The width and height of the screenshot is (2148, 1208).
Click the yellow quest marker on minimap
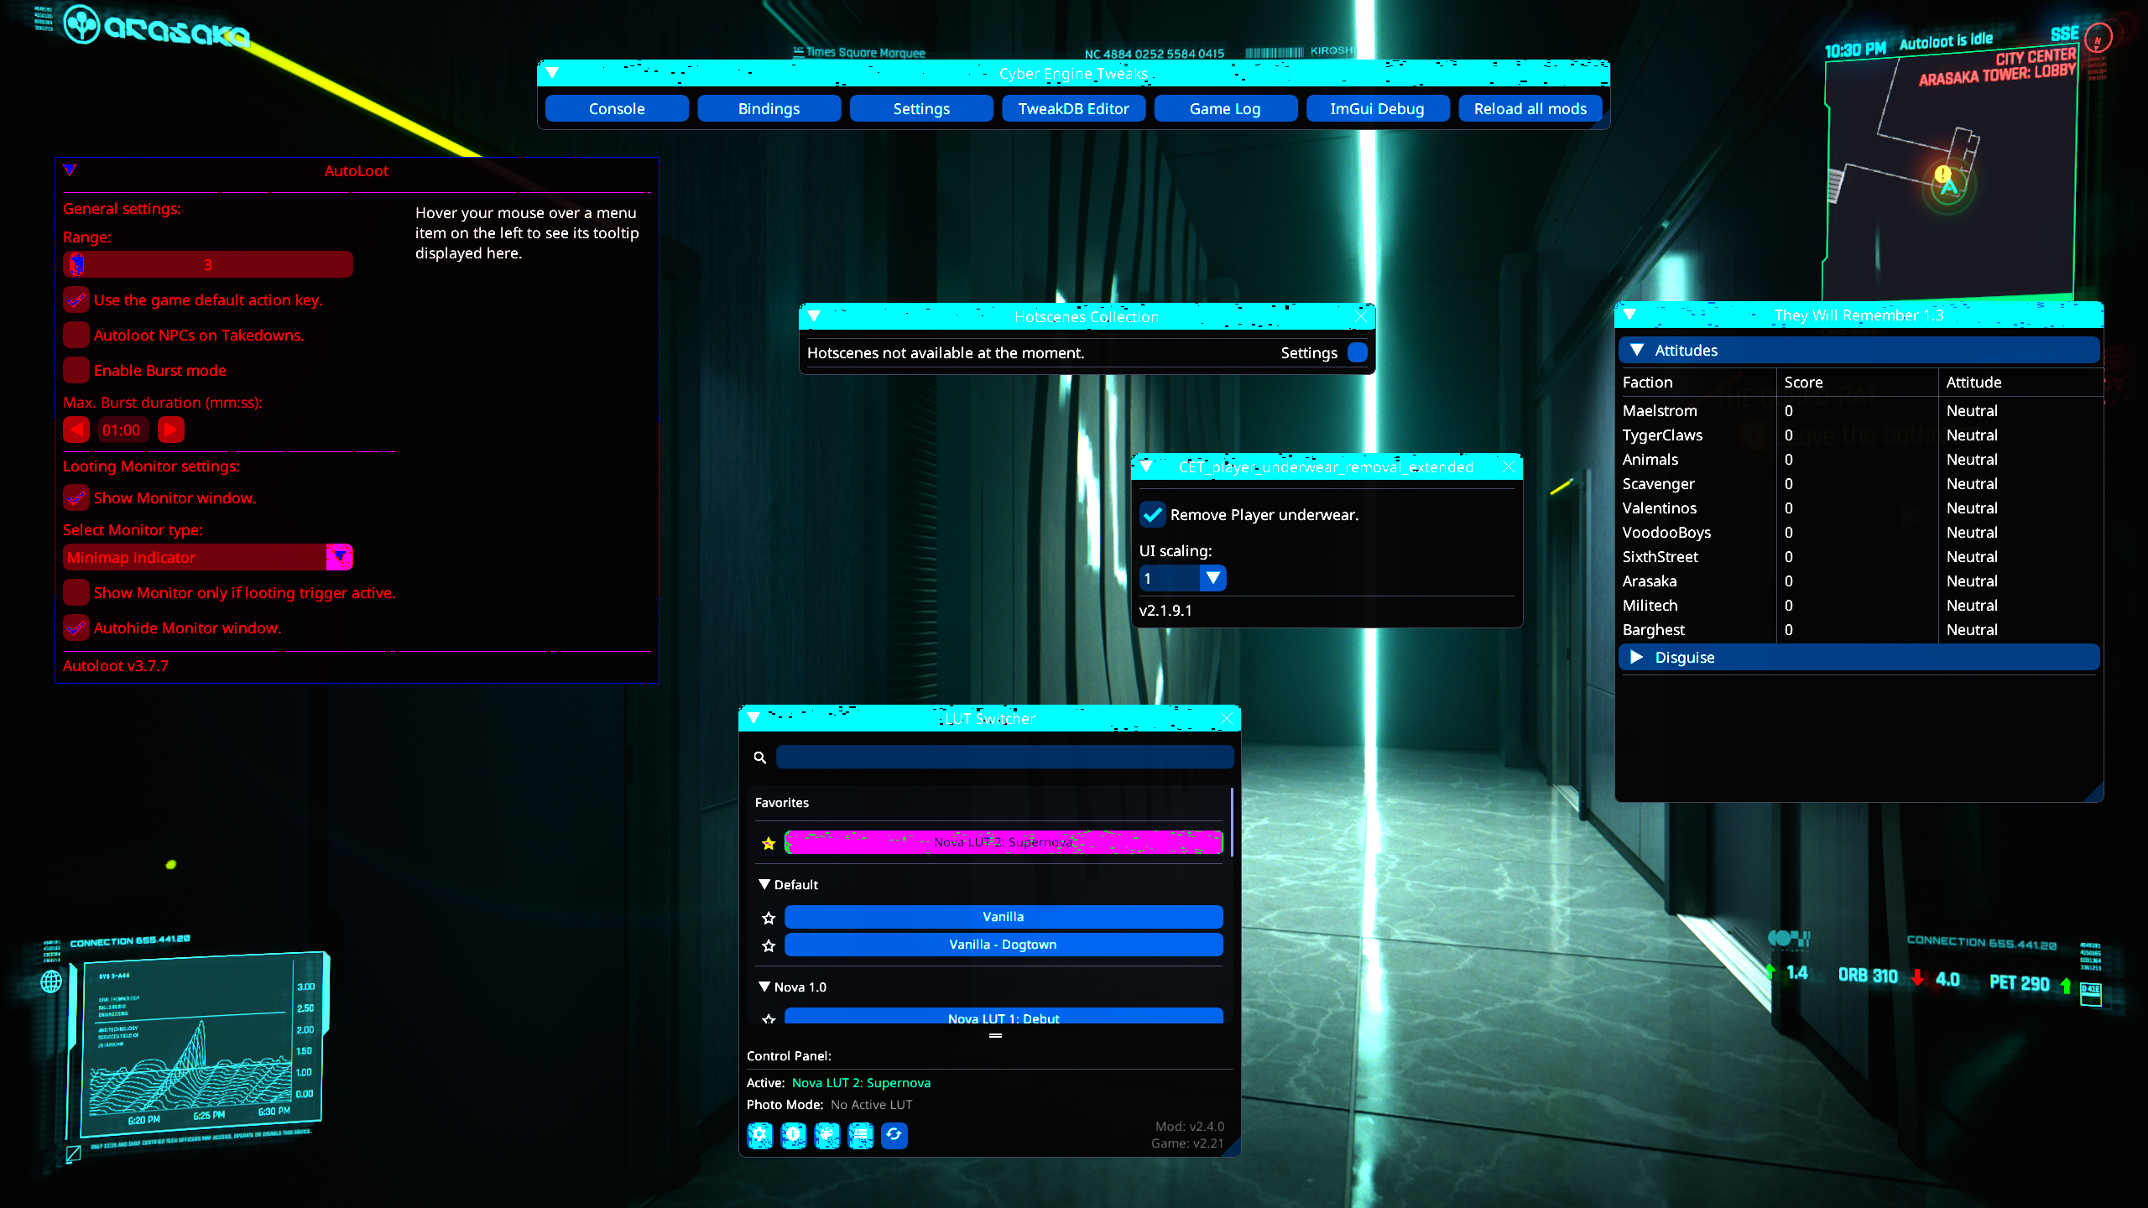coord(1942,174)
